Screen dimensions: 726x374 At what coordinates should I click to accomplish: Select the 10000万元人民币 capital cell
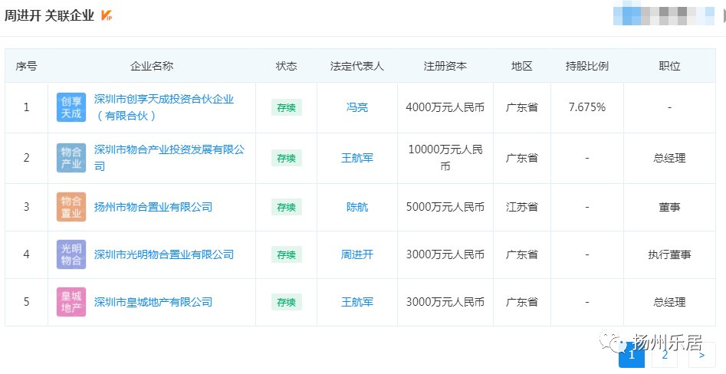coord(445,158)
